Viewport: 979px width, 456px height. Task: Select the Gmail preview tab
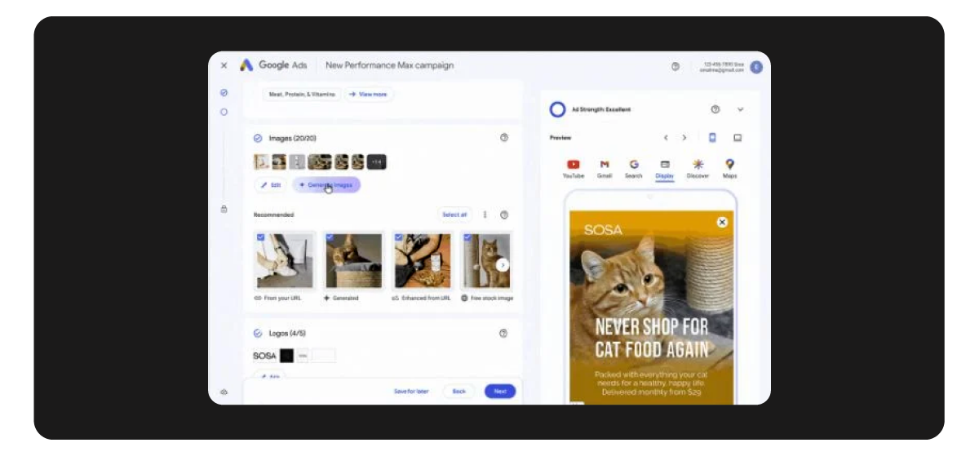(x=605, y=169)
